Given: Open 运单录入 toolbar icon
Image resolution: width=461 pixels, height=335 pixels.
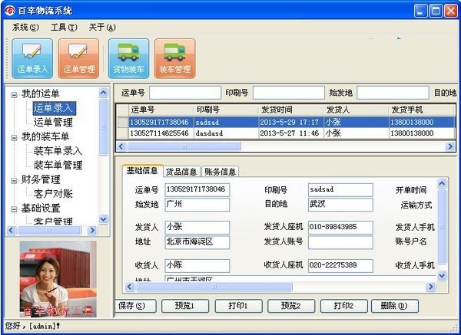Looking at the screenshot, I should pyautogui.click(x=32, y=58).
